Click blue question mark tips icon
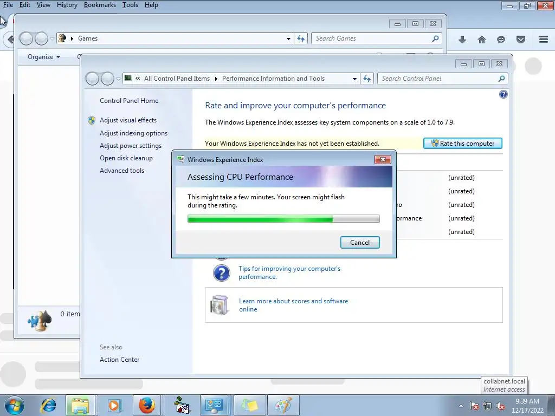This screenshot has width=555, height=416. (222, 273)
